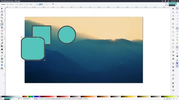
Task: Select the Rectangle tool in toolbox
Action: coord(2,24)
